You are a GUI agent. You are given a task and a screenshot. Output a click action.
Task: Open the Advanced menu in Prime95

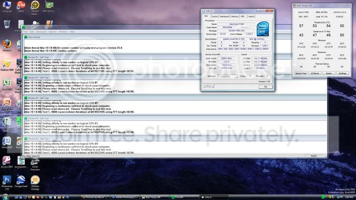41,32
